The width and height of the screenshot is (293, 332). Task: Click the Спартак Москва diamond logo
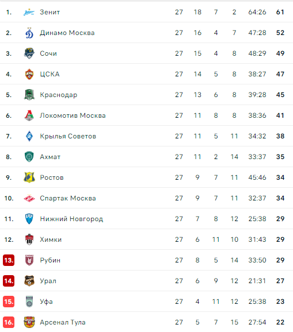(x=29, y=198)
